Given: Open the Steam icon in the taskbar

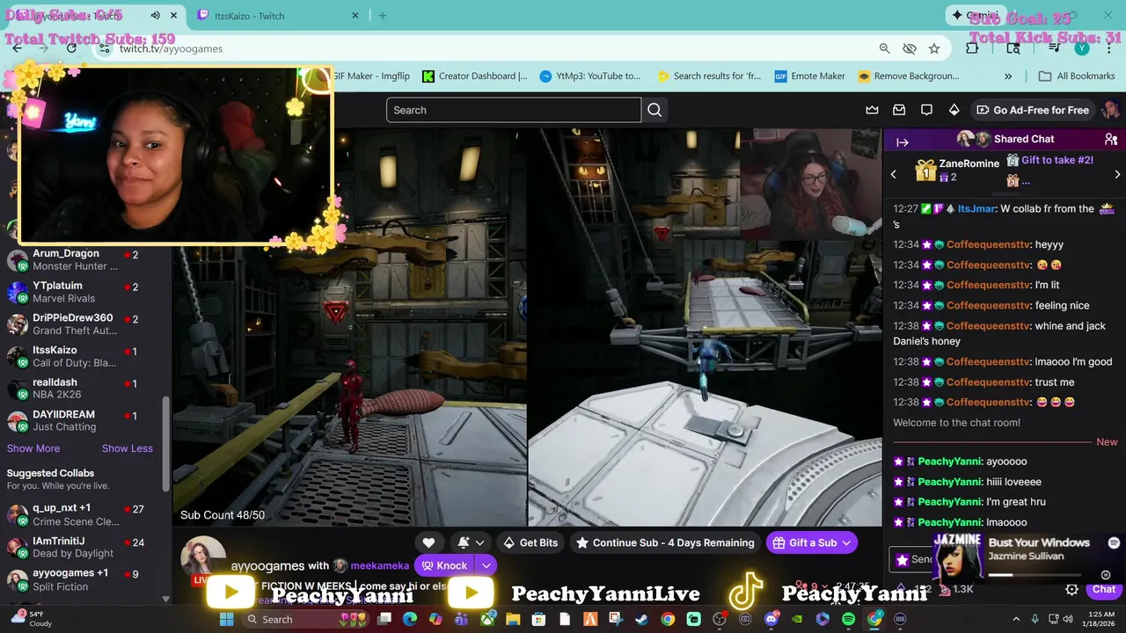Looking at the screenshot, I should coord(641,620).
